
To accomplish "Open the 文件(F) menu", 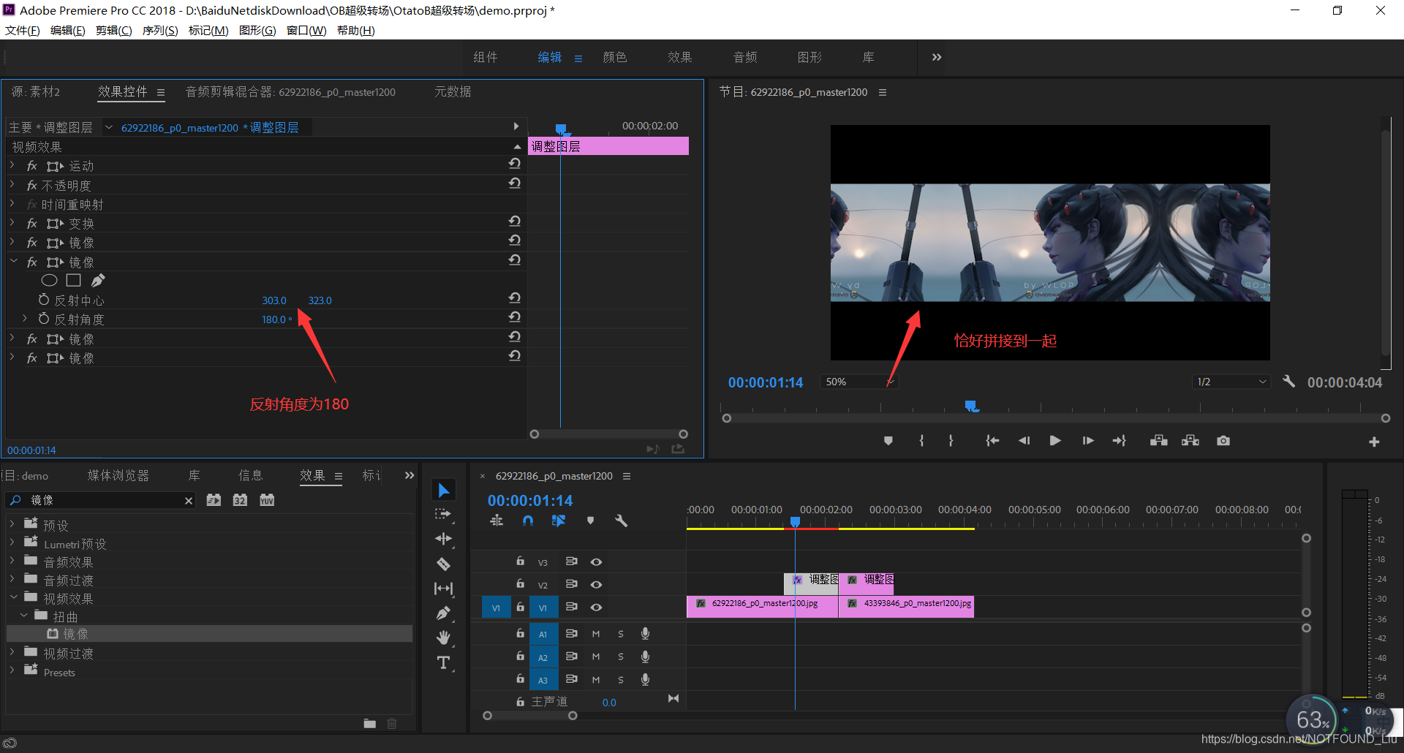I will [x=23, y=30].
